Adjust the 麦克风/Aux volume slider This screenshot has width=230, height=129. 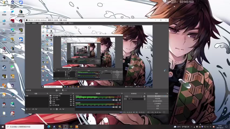95,100
